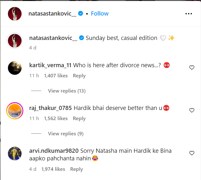Viewport: 201px width, 180px height.
Task: Follow natasastankovic__
Action: [100, 14]
